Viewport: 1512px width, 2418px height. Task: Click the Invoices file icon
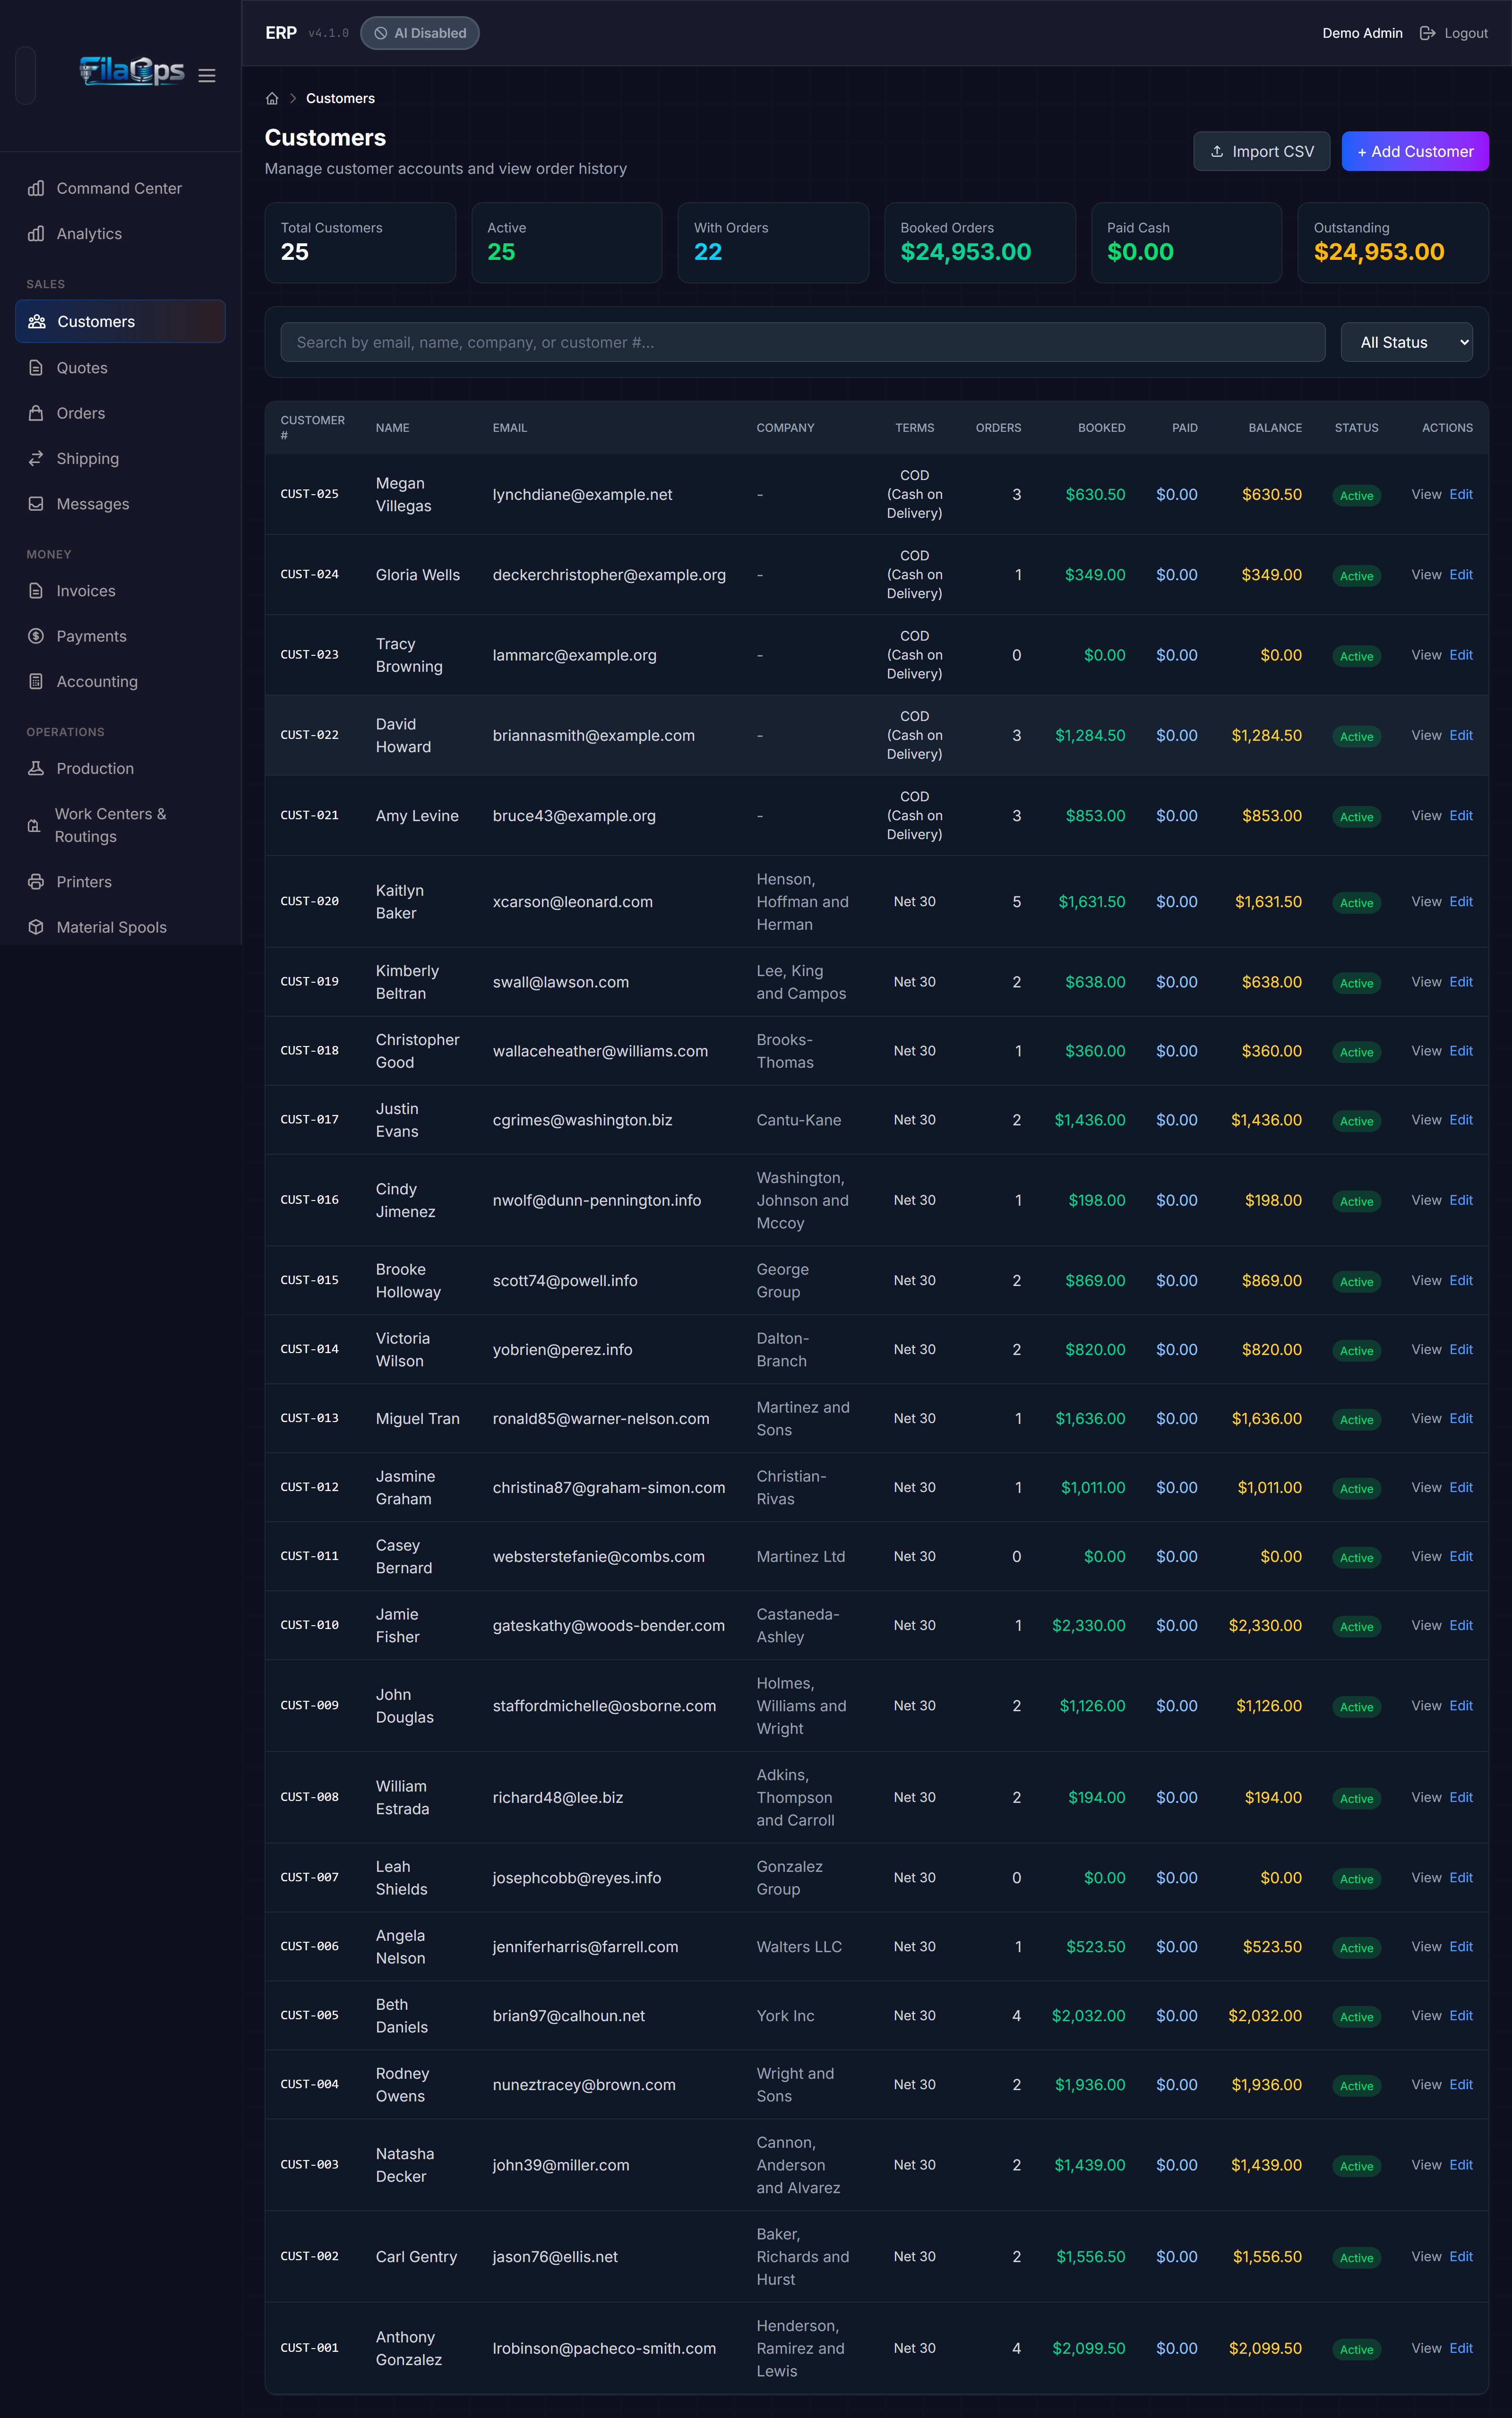36,591
